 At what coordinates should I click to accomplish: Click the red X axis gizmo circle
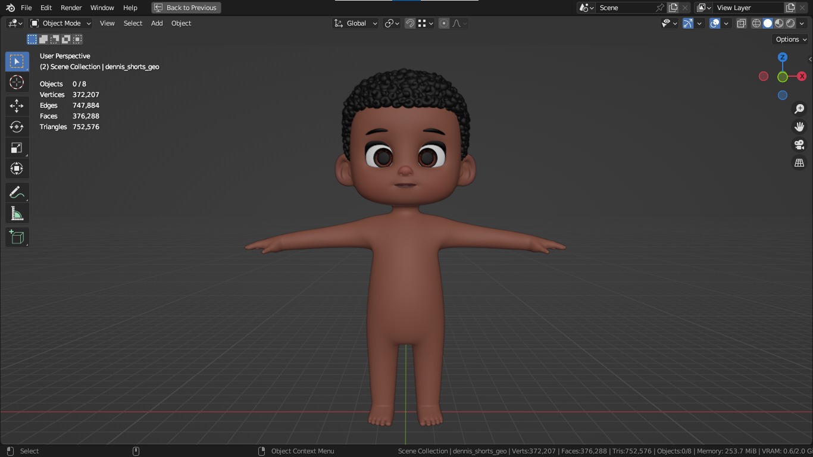(802, 76)
